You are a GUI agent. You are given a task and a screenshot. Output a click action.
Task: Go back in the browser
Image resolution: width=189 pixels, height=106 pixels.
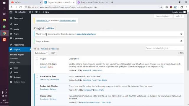(12, 7)
